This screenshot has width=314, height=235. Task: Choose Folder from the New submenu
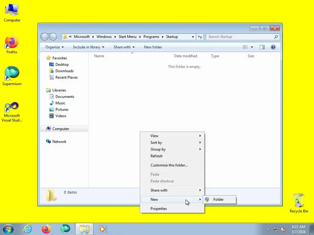tap(220, 200)
